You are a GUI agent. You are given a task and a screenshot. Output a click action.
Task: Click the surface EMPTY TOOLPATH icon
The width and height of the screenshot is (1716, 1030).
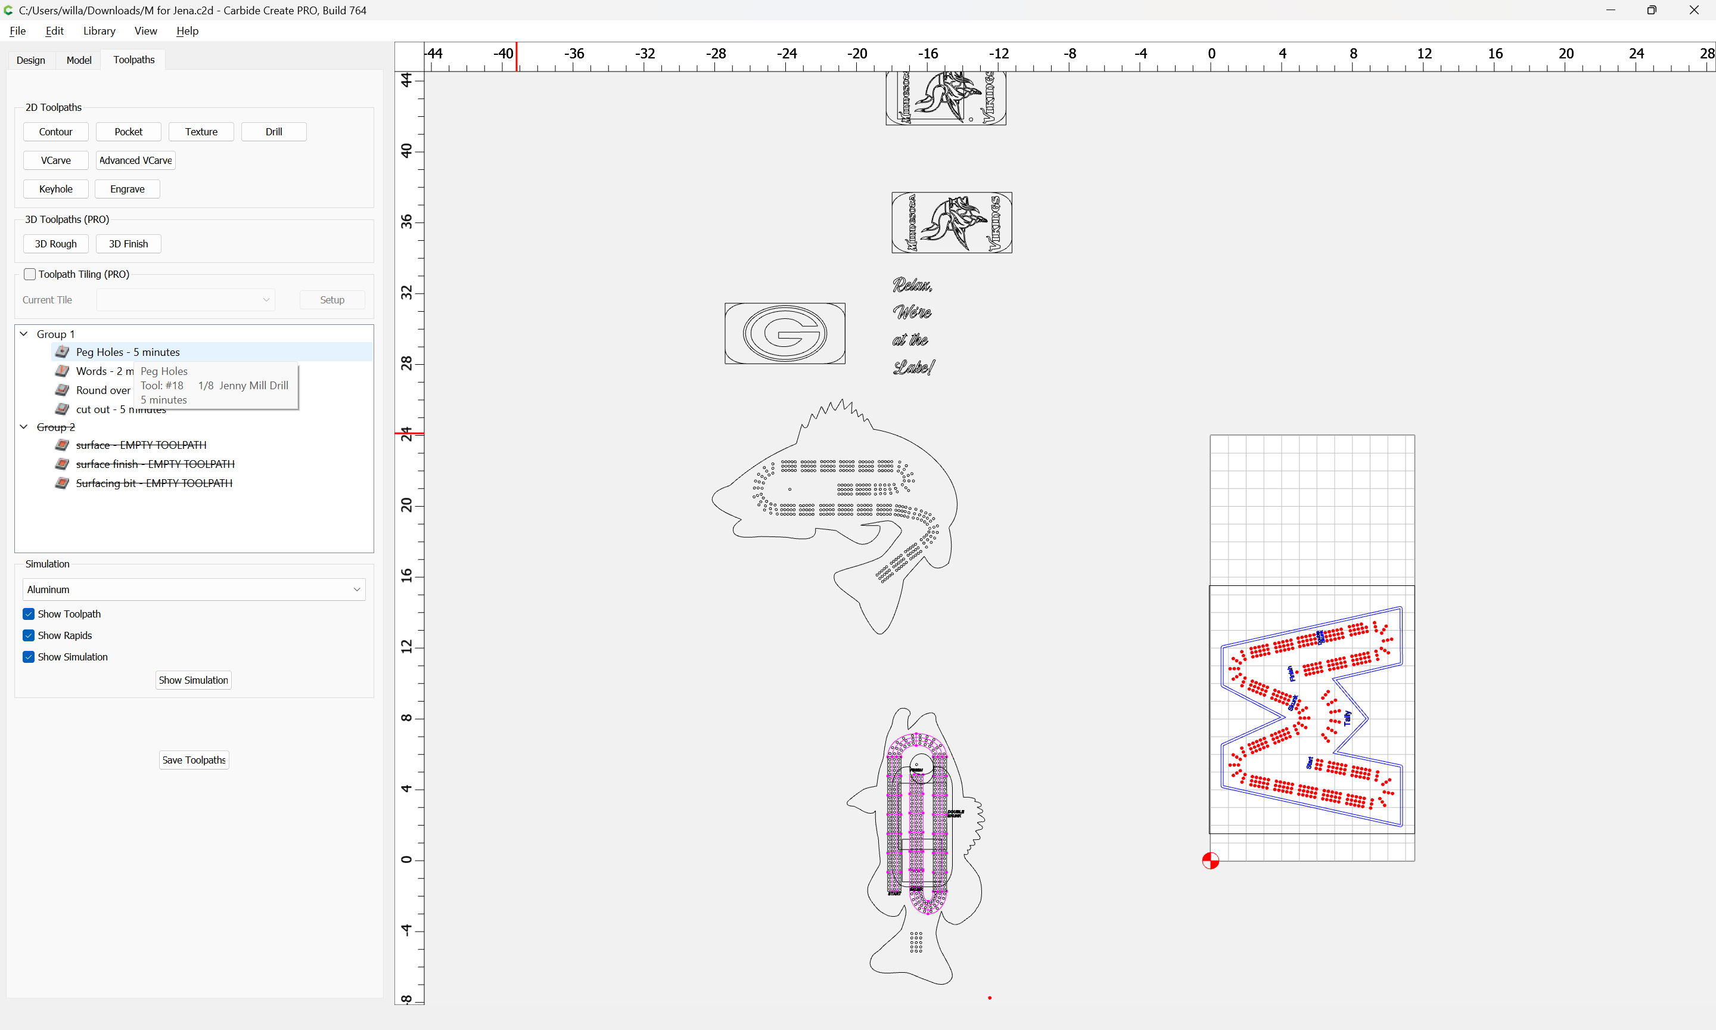click(x=63, y=445)
